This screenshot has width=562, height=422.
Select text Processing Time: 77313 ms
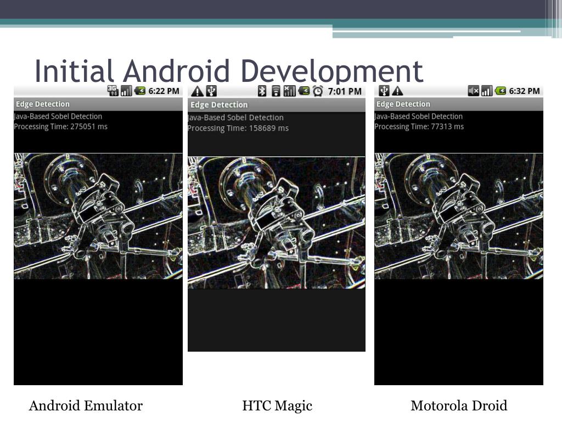click(x=419, y=127)
